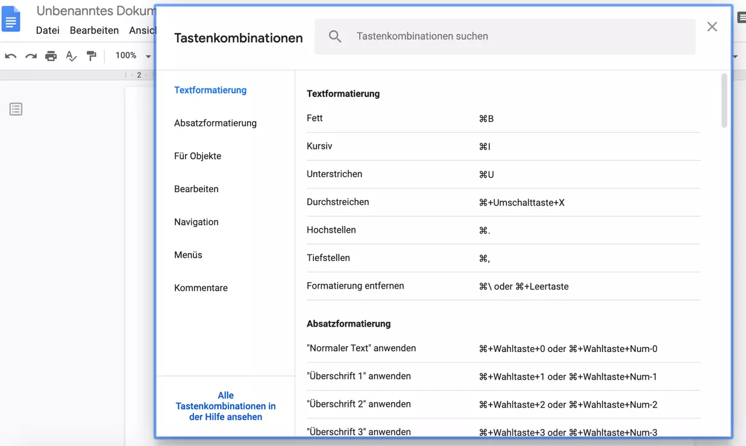Click the Textformatierung section heading in list
Viewport: 746px width, 446px height.
coord(343,94)
